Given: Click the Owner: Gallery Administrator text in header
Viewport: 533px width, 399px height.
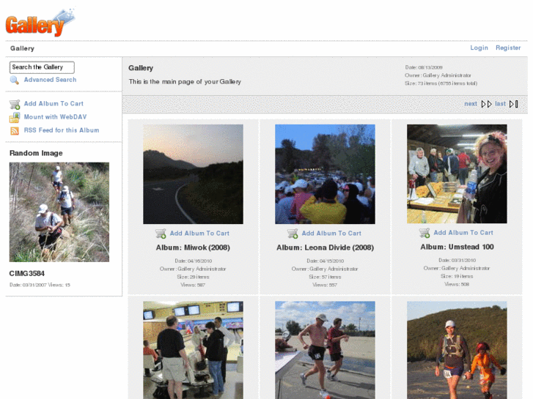Looking at the screenshot, I should click(438, 75).
